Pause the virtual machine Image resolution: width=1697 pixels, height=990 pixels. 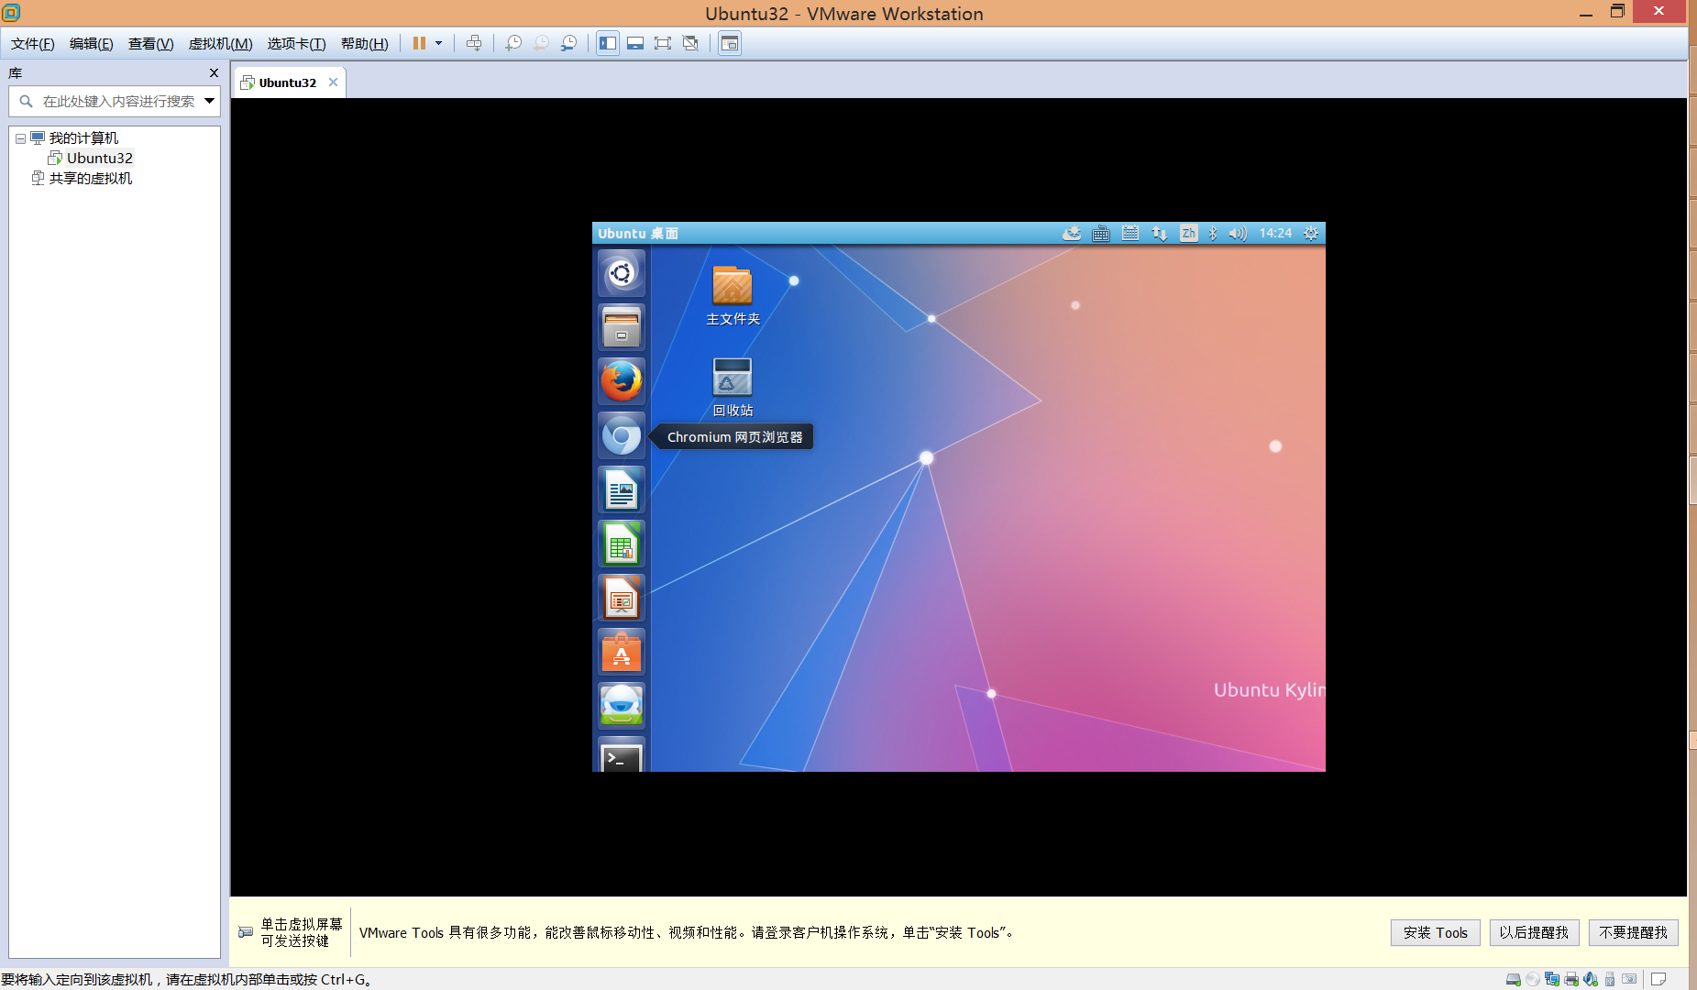pos(419,43)
